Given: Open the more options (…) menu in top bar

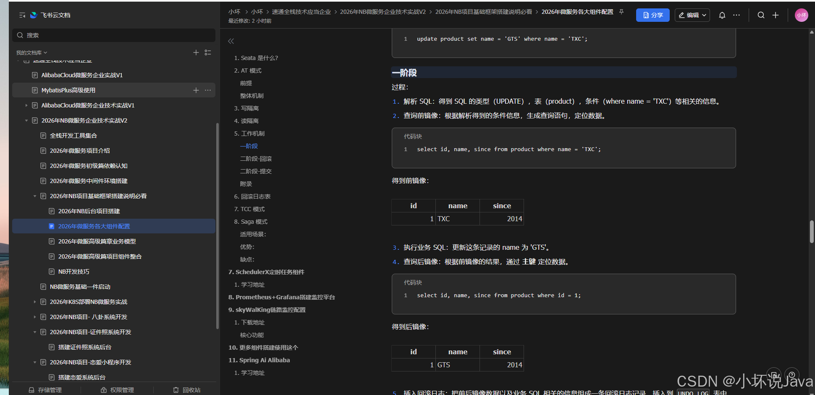Looking at the screenshot, I should click(x=736, y=15).
